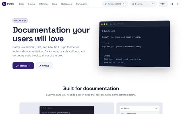Expand the Resources menu

67,4
